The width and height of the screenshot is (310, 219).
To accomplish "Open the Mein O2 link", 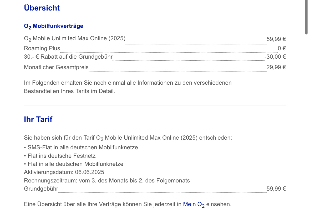I will pos(194,204).
